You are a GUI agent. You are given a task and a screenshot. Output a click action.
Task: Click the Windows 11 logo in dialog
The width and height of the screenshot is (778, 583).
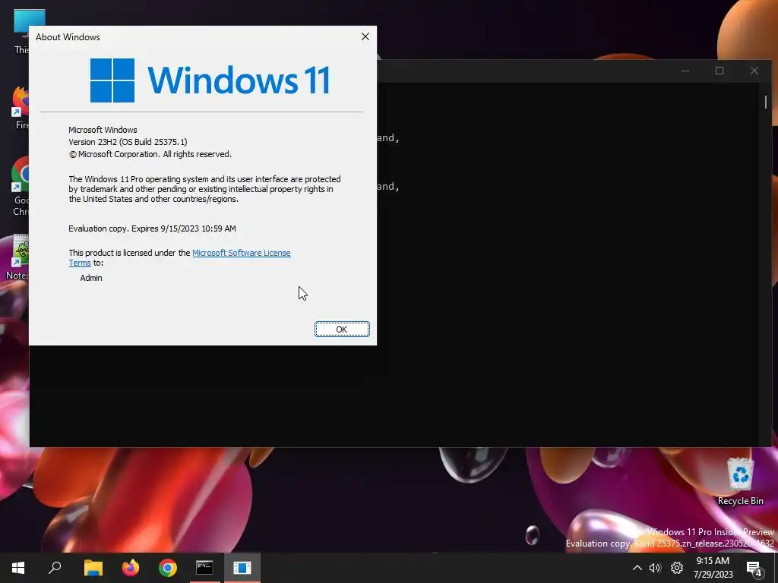pyautogui.click(x=210, y=80)
